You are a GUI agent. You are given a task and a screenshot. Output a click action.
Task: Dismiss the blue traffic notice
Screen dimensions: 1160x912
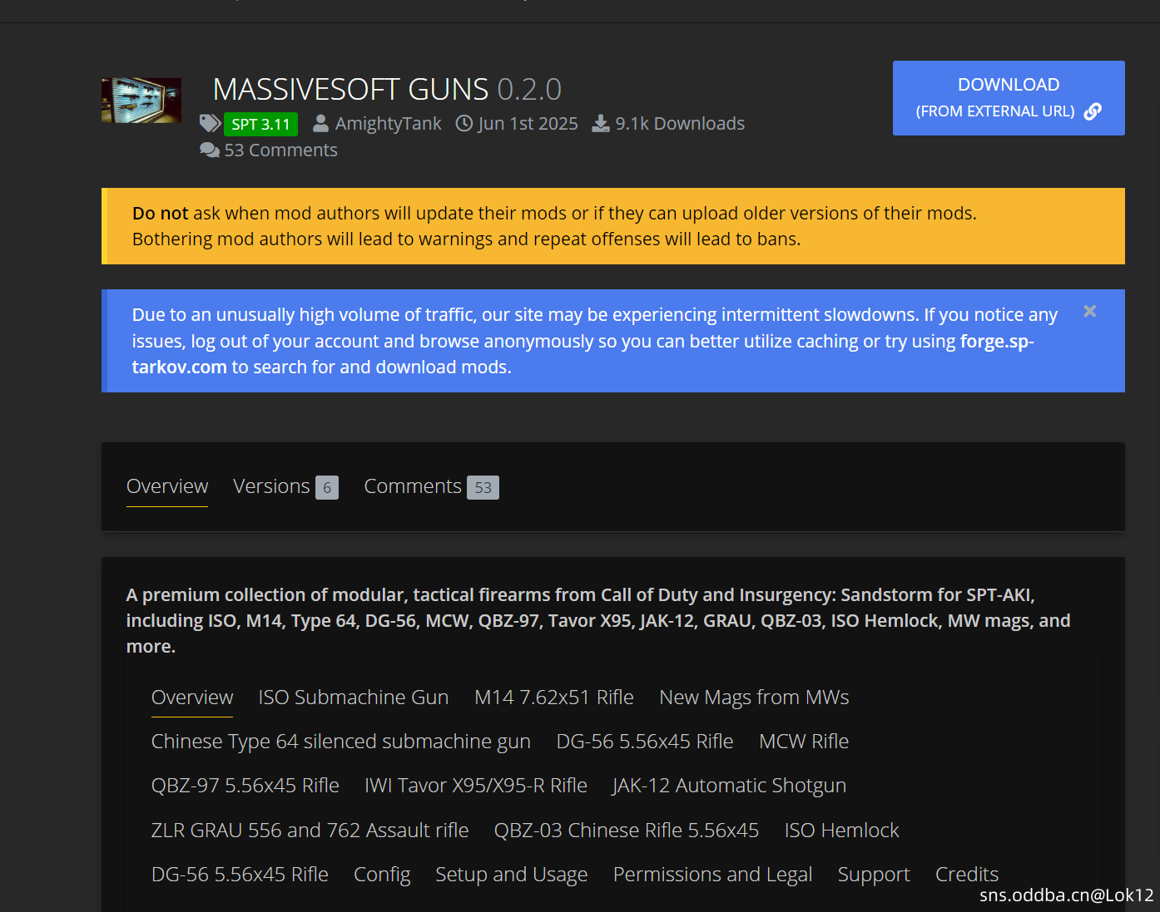1090,312
